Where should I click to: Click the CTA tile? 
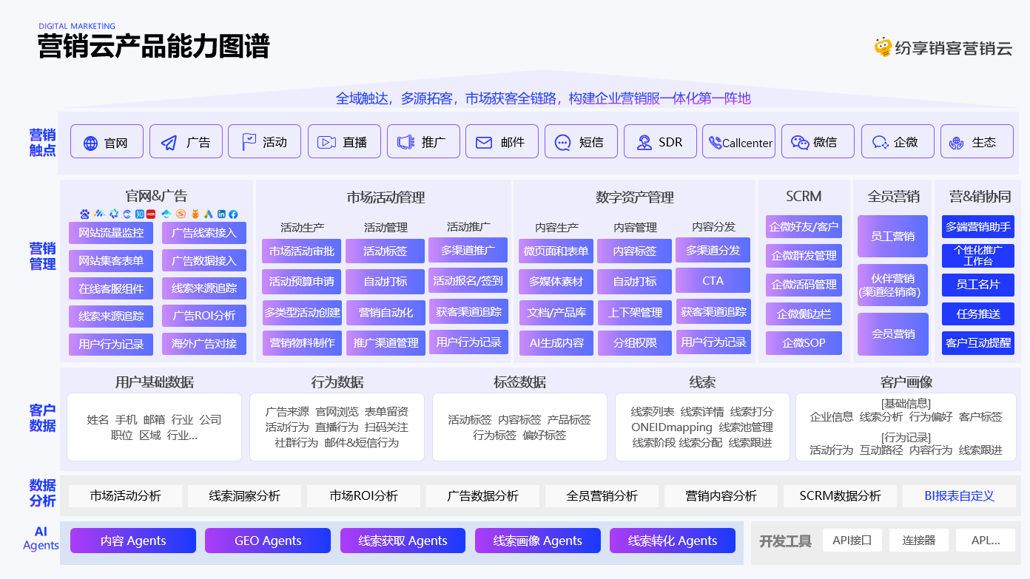(713, 280)
